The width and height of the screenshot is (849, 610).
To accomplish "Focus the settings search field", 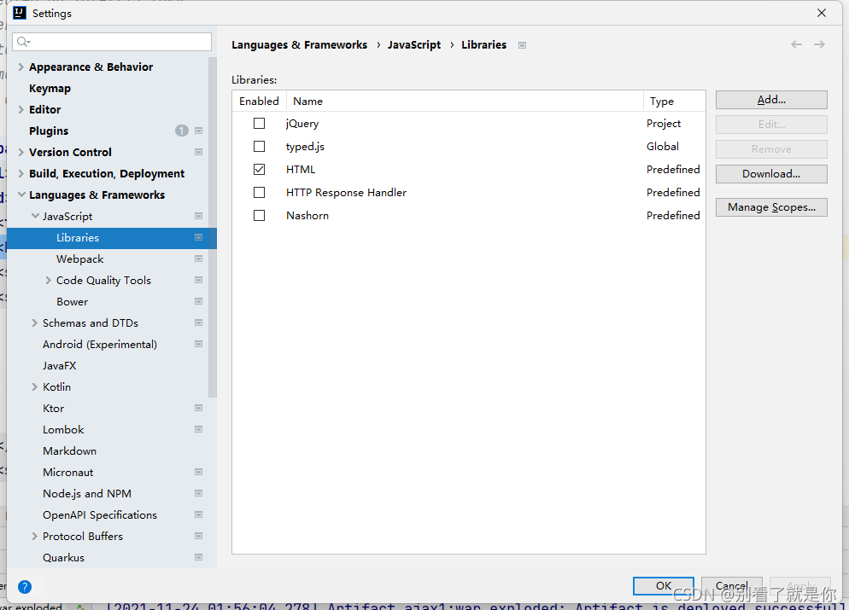I will [x=112, y=42].
